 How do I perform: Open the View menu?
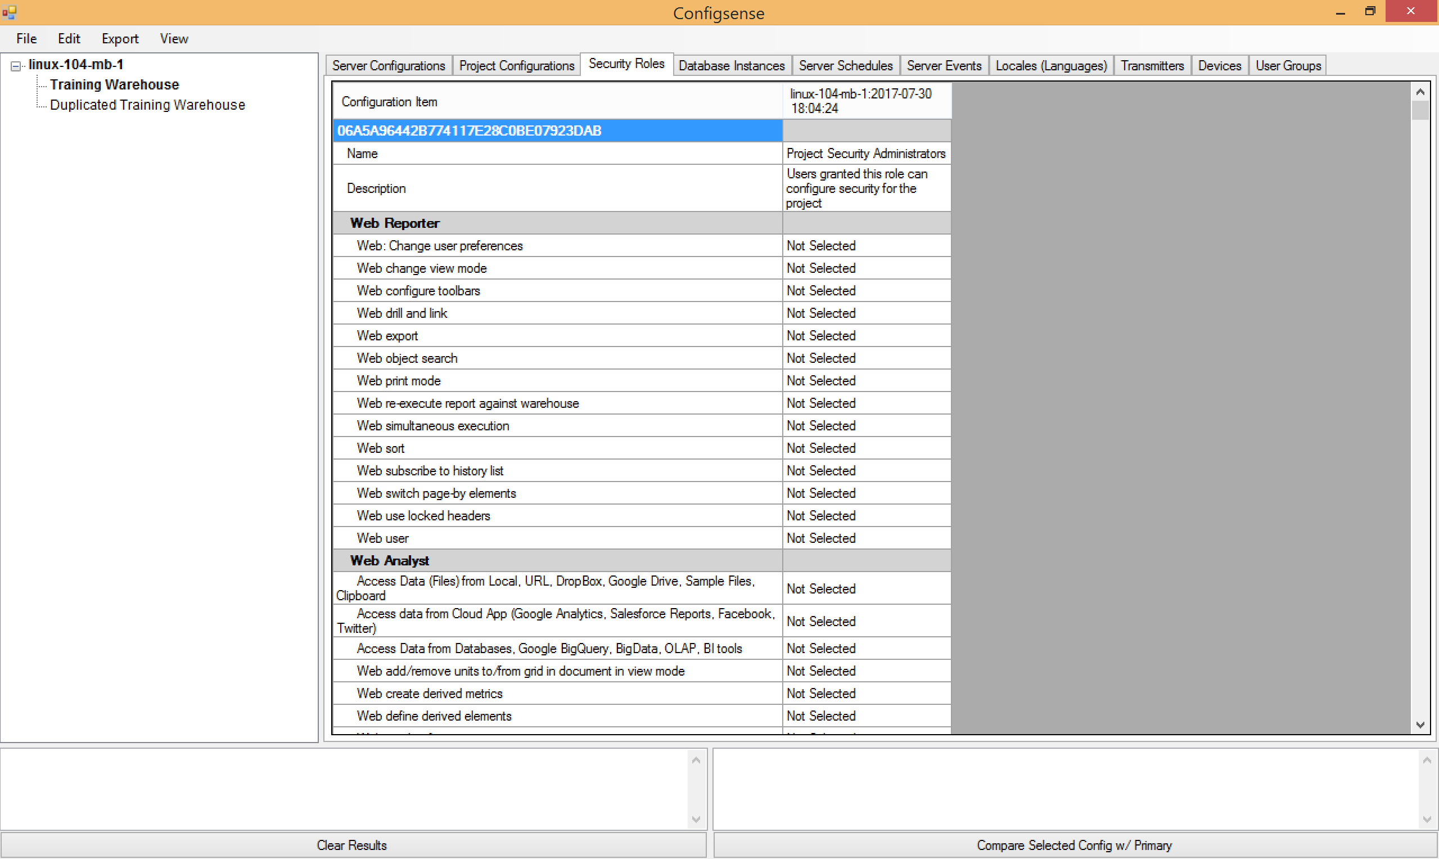click(174, 39)
